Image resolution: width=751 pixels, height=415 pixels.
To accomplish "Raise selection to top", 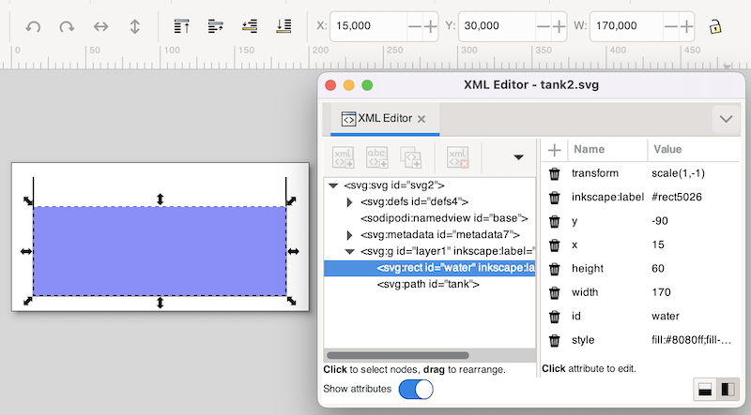I will [x=181, y=27].
